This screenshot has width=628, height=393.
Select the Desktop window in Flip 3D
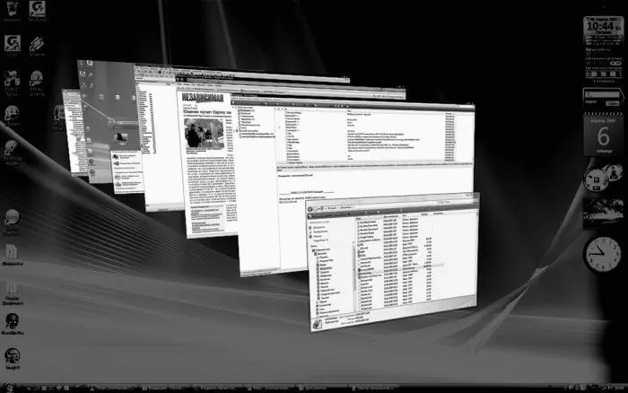coord(108,120)
